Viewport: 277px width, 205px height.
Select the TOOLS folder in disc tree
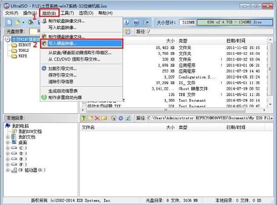20,50
